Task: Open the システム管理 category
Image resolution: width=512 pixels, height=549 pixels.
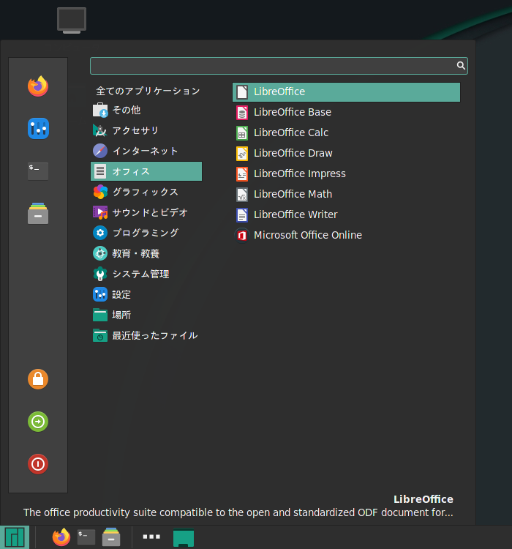Action: (146, 274)
